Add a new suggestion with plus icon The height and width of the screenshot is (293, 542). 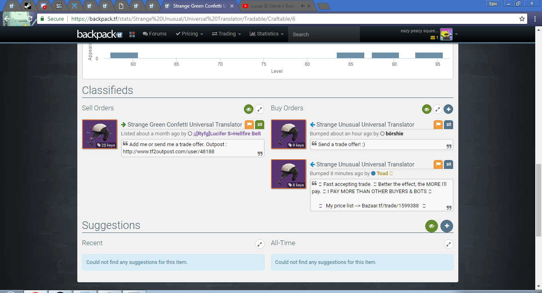tap(447, 226)
